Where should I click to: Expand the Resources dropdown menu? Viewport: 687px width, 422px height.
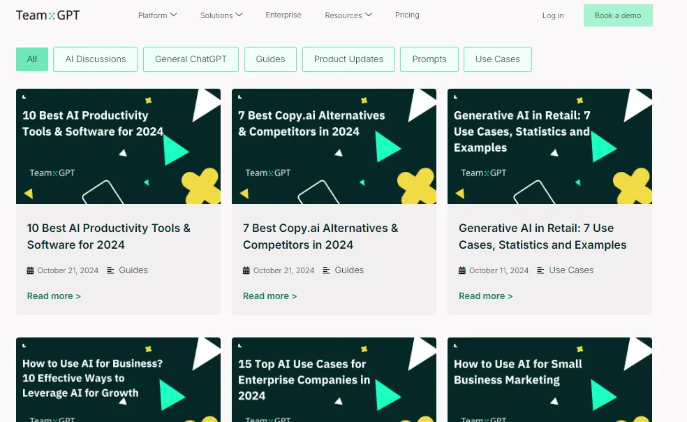(x=348, y=15)
